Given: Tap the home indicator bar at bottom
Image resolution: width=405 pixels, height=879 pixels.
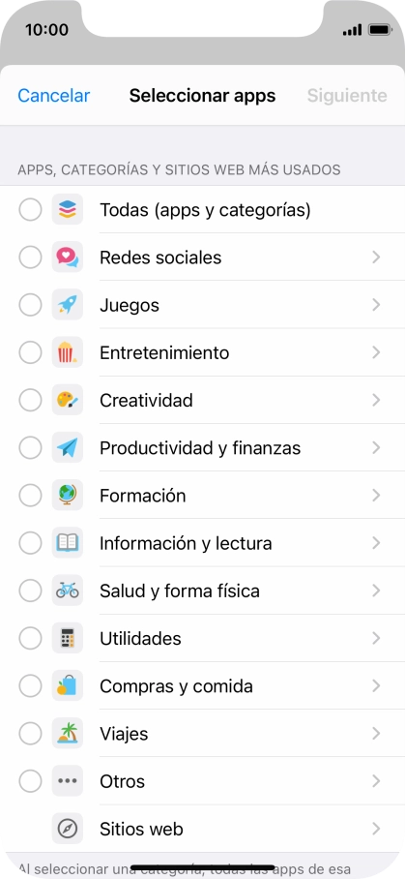Looking at the screenshot, I should (203, 867).
